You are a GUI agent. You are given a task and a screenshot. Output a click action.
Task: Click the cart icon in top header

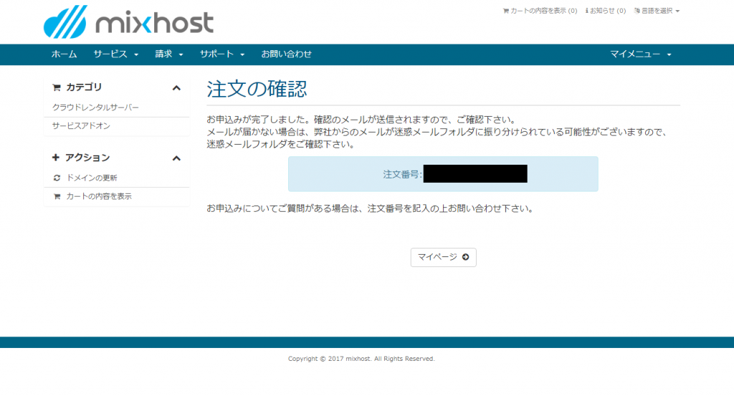[x=506, y=11]
